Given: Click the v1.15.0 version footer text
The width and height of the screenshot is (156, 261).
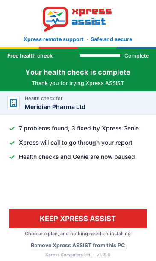Looking at the screenshot, I should click(103, 255).
